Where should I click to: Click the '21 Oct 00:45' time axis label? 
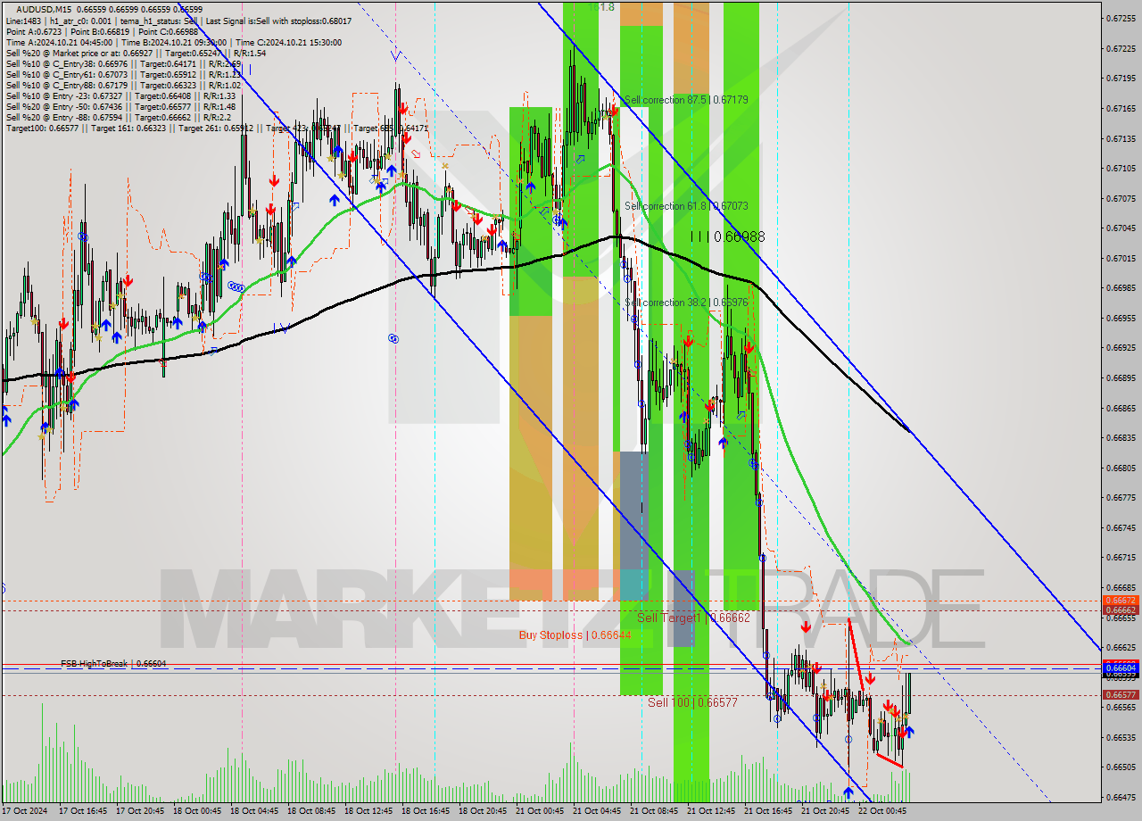point(540,811)
